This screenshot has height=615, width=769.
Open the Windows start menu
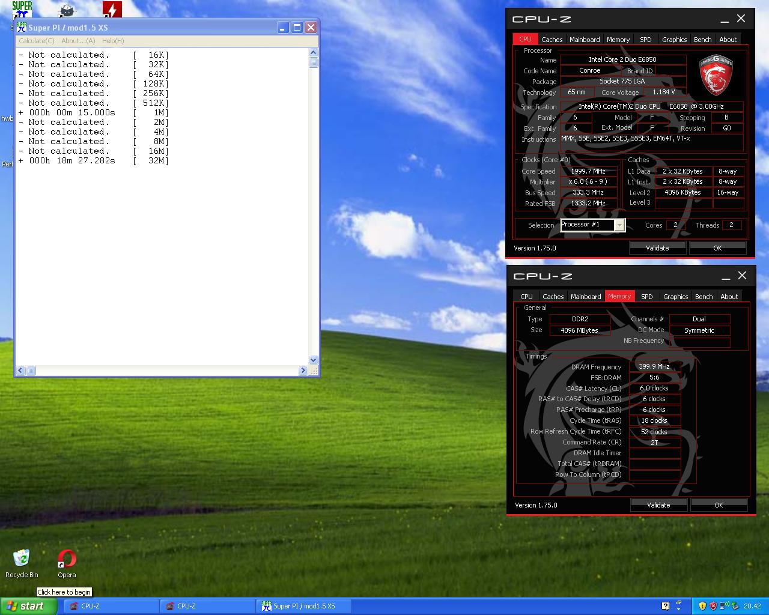(28, 606)
